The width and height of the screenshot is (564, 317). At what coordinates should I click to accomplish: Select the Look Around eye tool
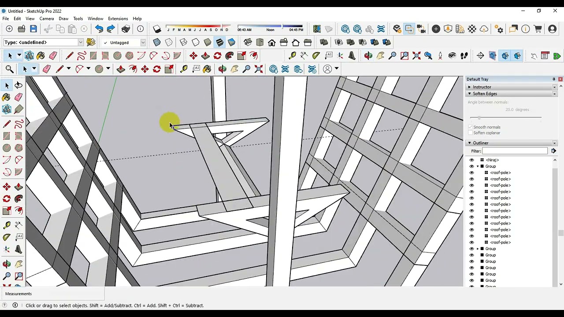point(452,56)
